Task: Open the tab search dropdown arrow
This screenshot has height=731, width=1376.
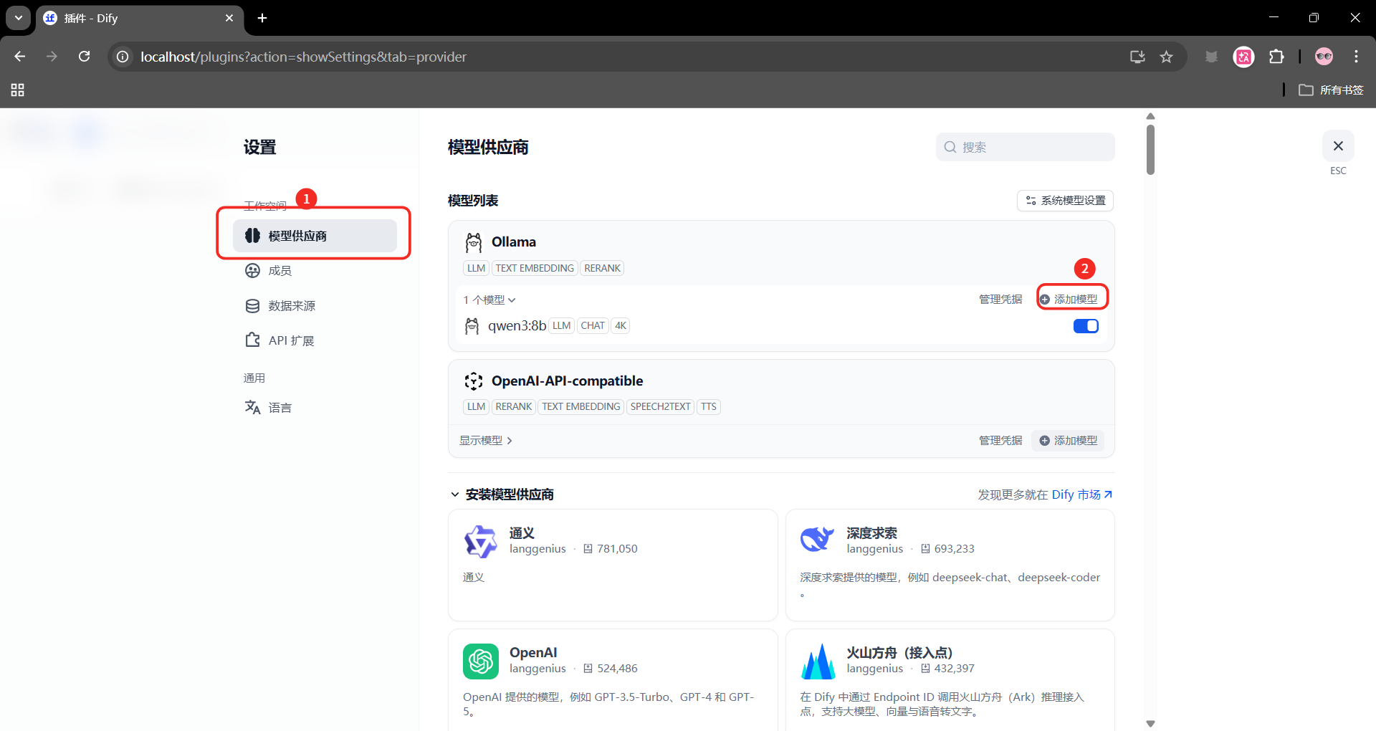Action: click(19, 18)
